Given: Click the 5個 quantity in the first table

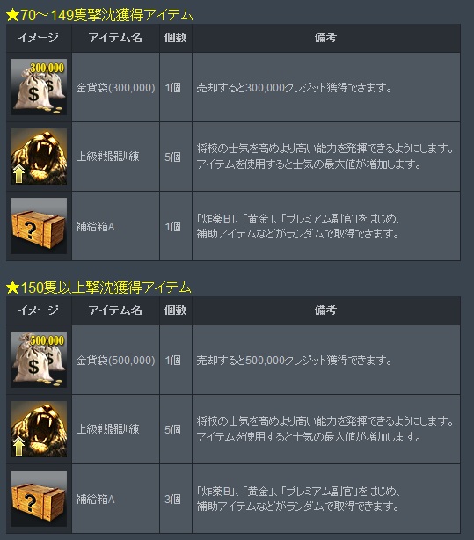Looking at the screenshot, I should (x=172, y=157).
